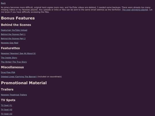Open Newsies Theatrical Trailers link
Viewport: 155px width, 116px height.
[14, 95]
